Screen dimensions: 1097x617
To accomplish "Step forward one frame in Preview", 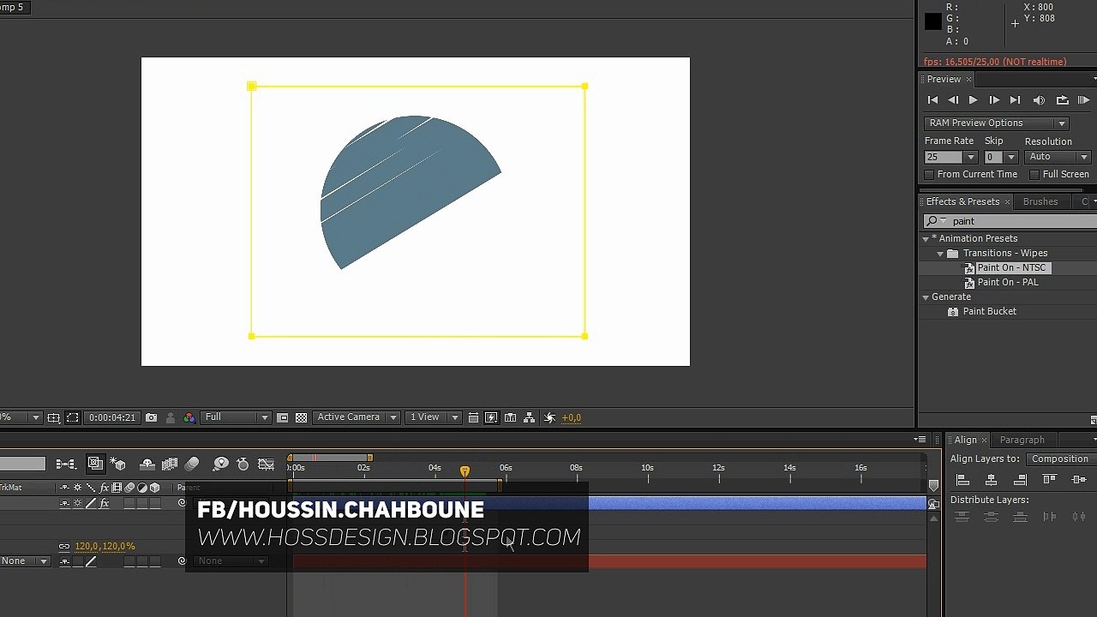I will click(994, 100).
